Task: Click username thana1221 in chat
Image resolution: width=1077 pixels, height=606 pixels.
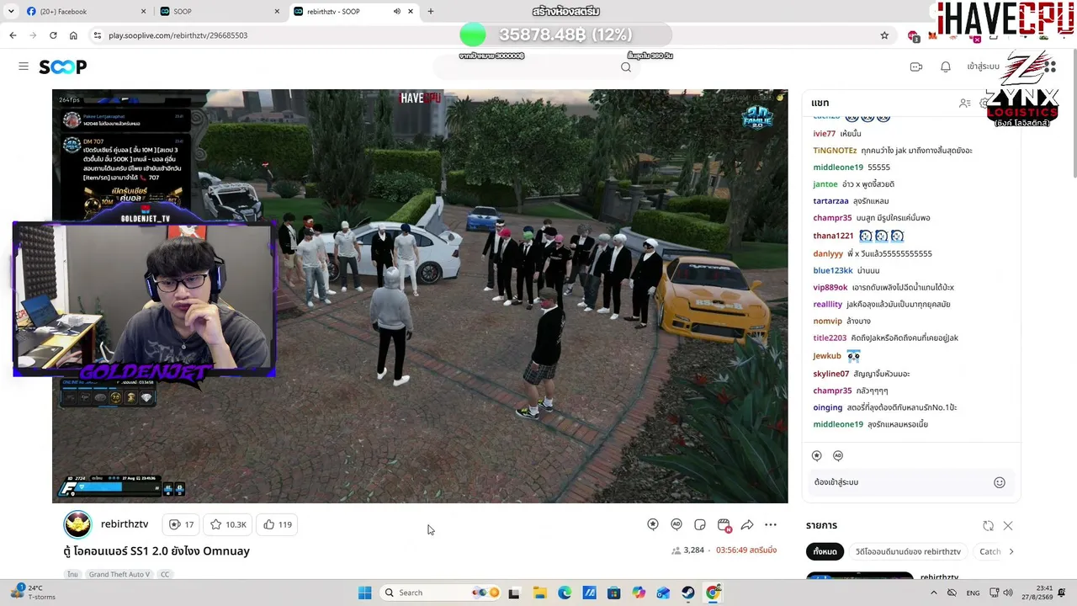Action: pyautogui.click(x=833, y=236)
